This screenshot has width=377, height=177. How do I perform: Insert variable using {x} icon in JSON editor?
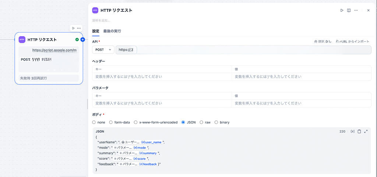click(x=352, y=132)
